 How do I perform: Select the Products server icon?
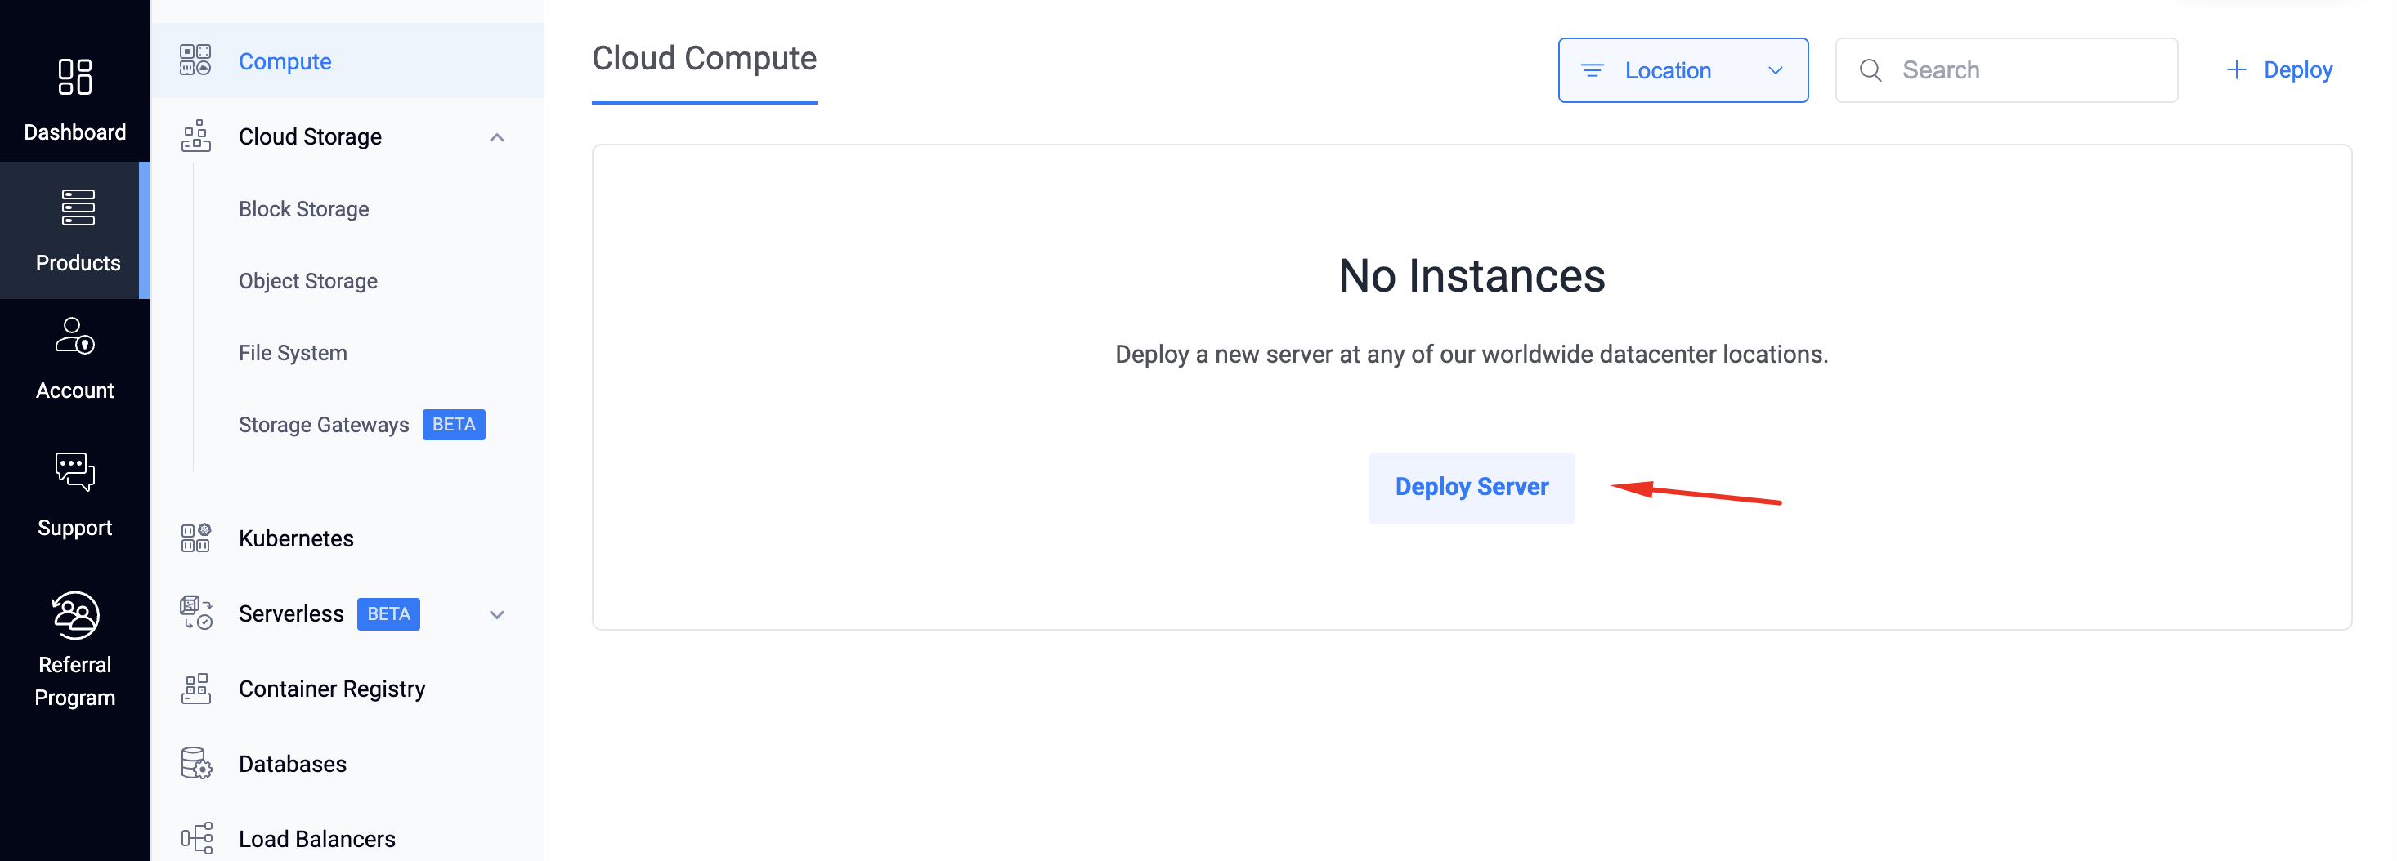tap(77, 207)
